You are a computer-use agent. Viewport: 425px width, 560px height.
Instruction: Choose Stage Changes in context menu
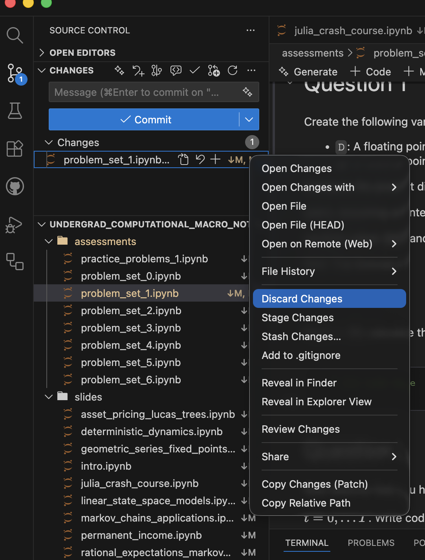(297, 318)
